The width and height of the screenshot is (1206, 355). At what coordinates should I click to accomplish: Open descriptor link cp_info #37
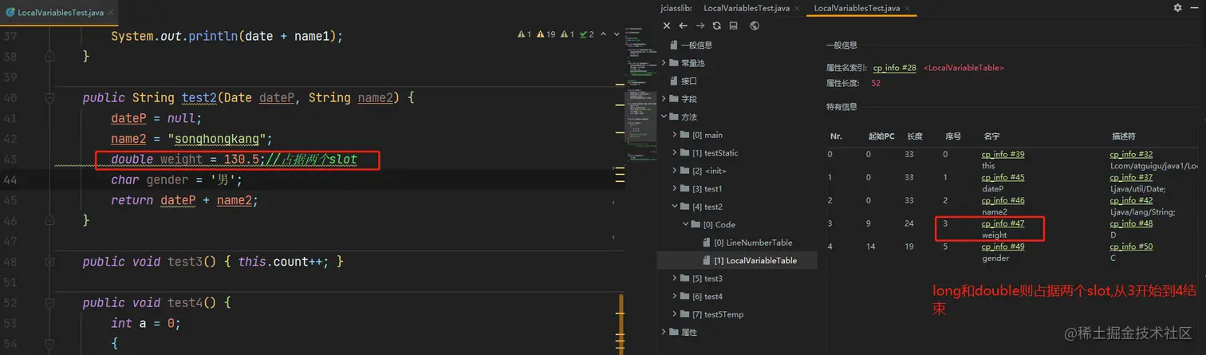[x=1131, y=177]
